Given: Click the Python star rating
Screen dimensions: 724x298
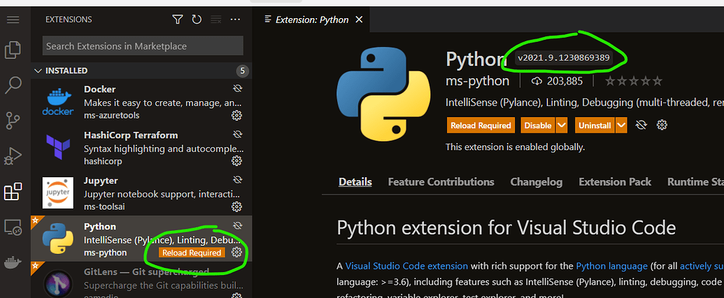Looking at the screenshot, I should tap(634, 82).
